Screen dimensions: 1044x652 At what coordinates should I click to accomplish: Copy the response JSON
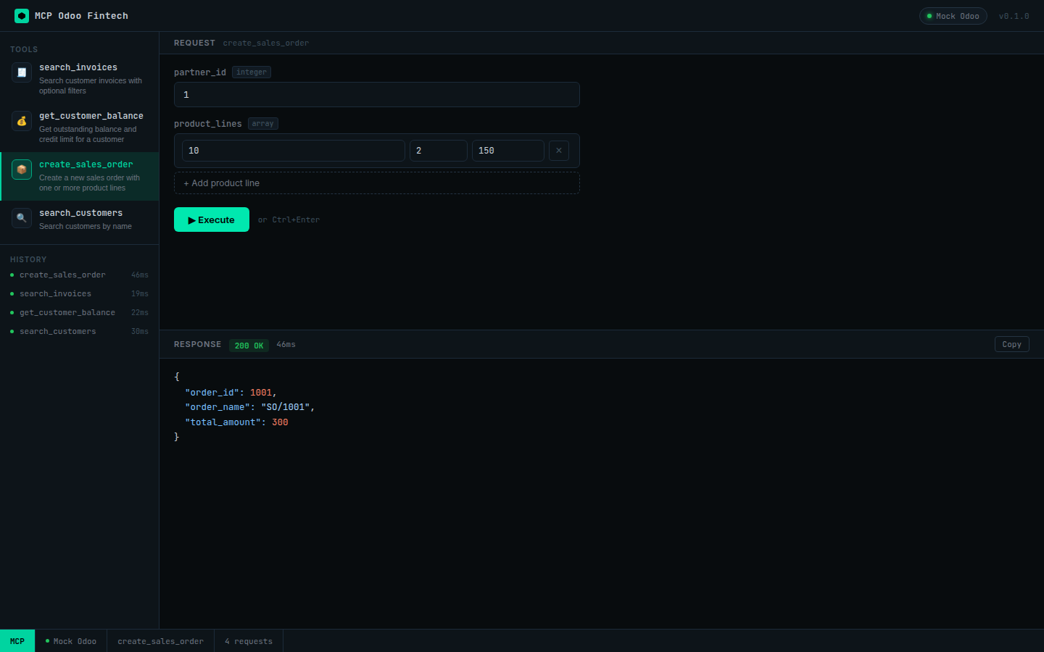click(1012, 344)
